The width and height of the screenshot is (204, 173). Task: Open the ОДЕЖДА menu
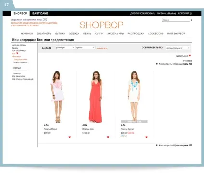(x=74, y=34)
